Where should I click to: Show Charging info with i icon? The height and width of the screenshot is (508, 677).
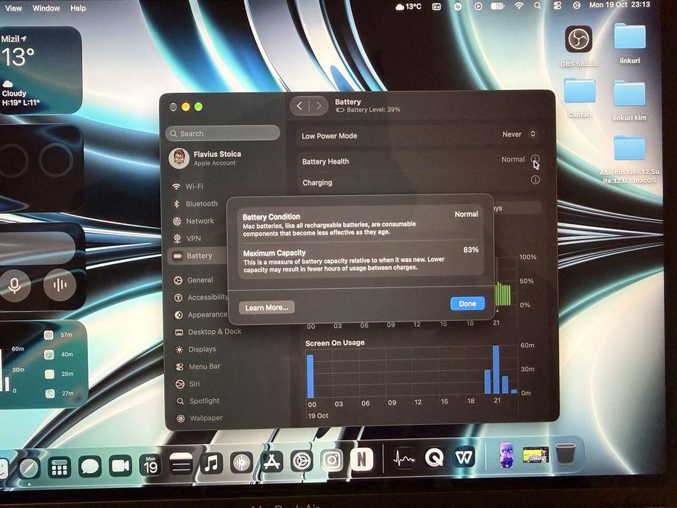(535, 180)
